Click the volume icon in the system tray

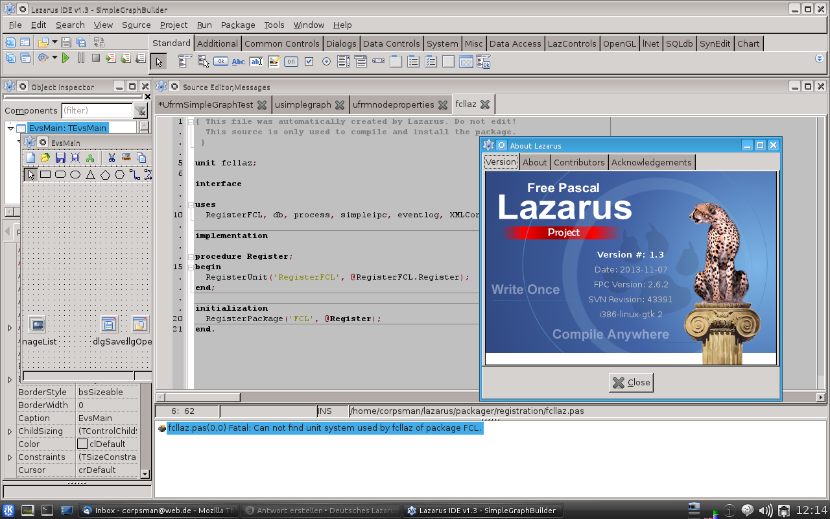[765, 511]
